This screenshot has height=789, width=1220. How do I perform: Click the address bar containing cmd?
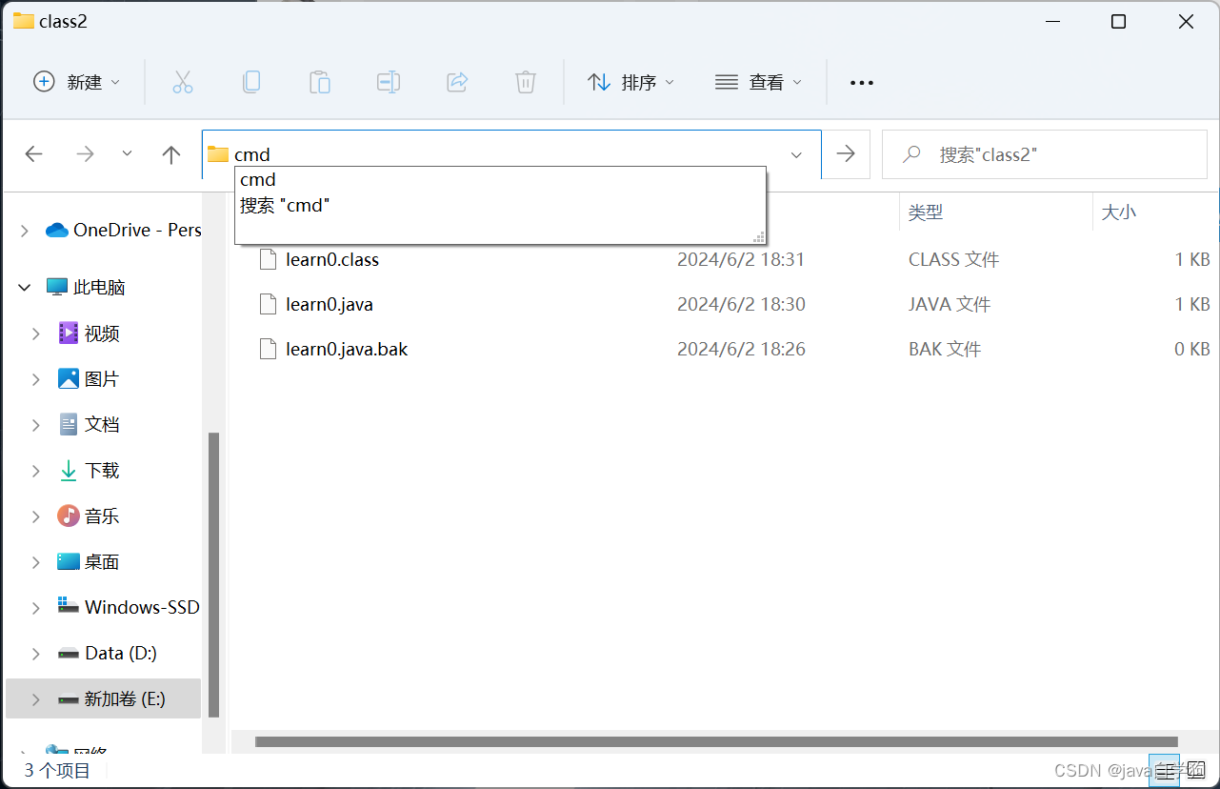511,154
